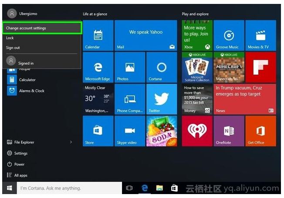Image resolution: width=284 pixels, height=198 pixels.
Task: Open File Explorer from the taskbar
Action: [x=159, y=188]
